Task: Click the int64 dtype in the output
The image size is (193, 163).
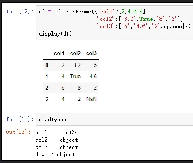Action: click(70, 132)
